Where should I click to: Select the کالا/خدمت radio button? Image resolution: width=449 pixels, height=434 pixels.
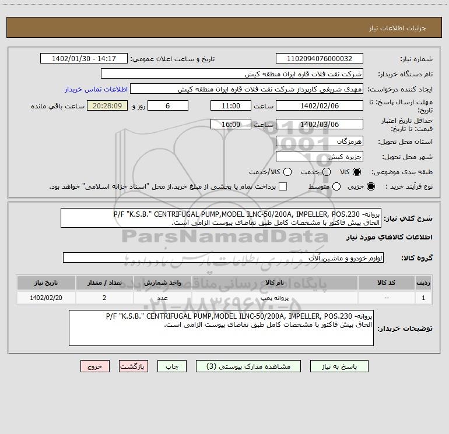(287, 172)
